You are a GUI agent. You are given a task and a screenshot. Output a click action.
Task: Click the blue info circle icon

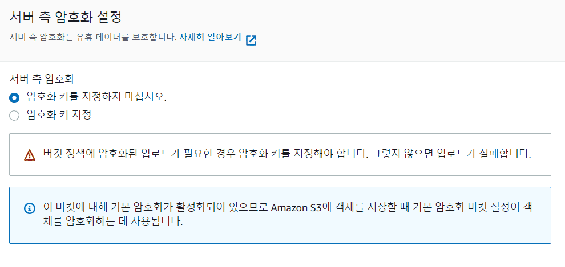point(30,208)
